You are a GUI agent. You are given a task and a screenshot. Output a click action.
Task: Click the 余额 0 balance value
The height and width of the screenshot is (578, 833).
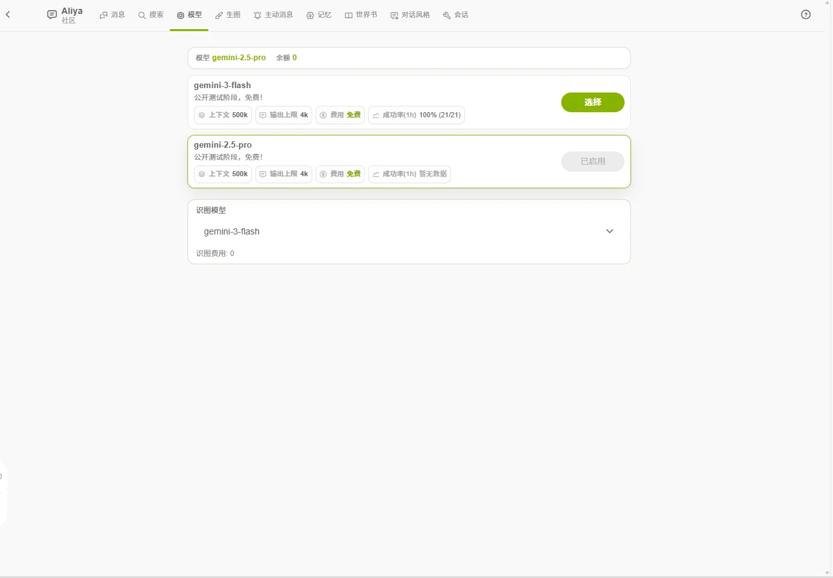coord(286,58)
